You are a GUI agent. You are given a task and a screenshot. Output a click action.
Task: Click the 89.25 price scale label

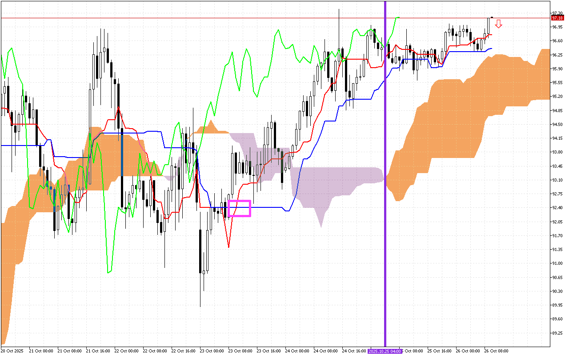coord(557,333)
